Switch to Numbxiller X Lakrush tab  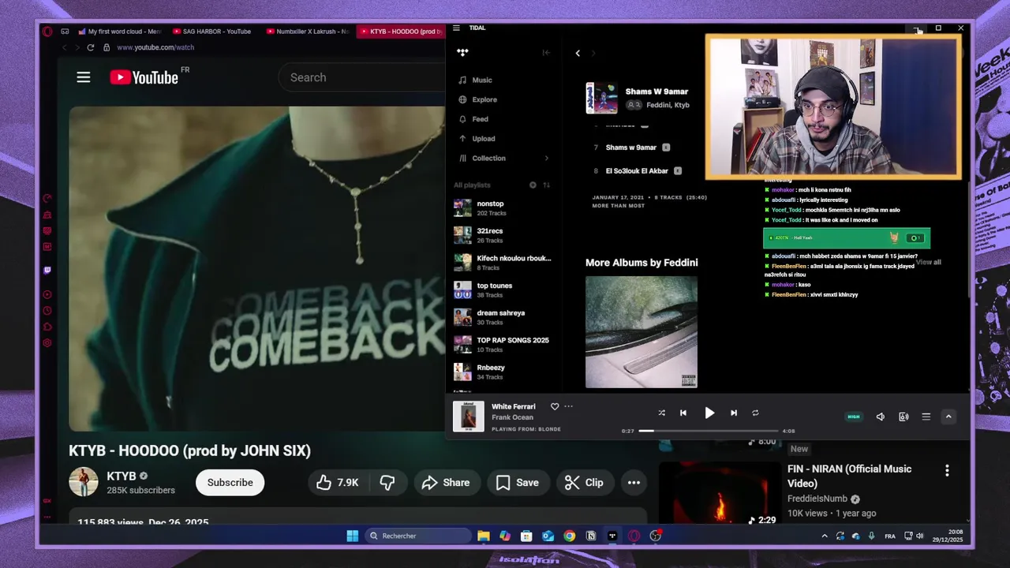click(x=307, y=32)
